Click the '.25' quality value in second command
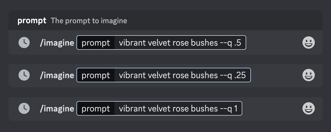The height and width of the screenshot is (132, 331). click(x=240, y=76)
